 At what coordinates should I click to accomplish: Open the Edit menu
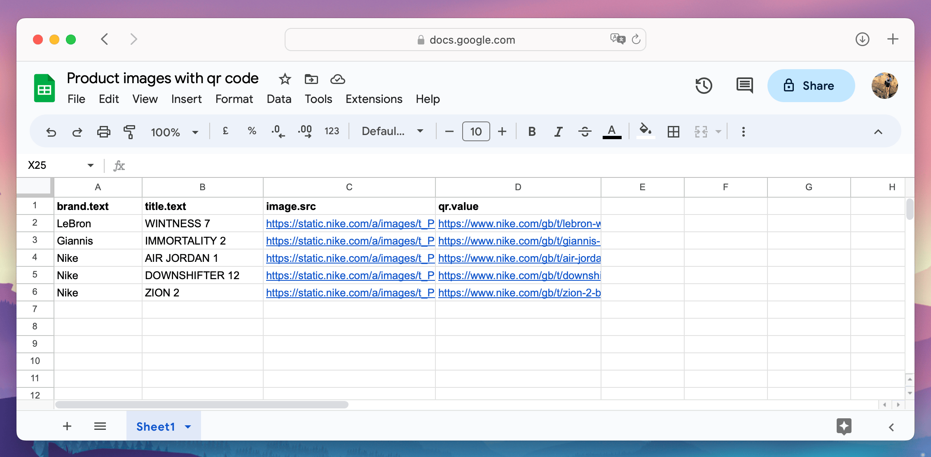coord(109,99)
